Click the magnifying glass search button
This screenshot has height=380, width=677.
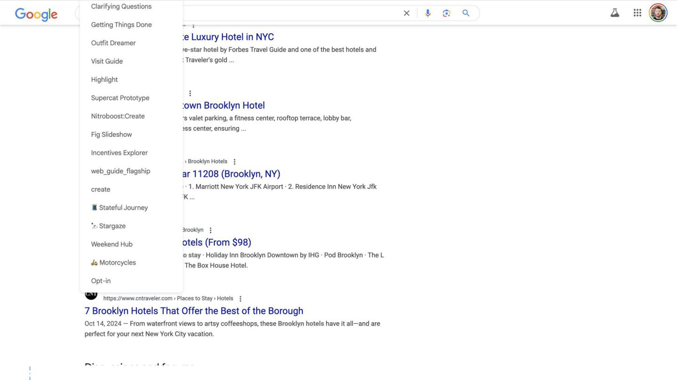466,13
